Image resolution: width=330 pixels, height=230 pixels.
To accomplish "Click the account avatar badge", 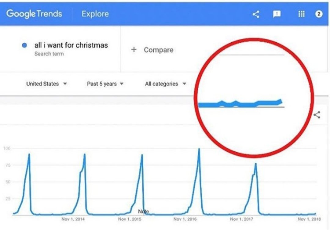I will click(319, 14).
